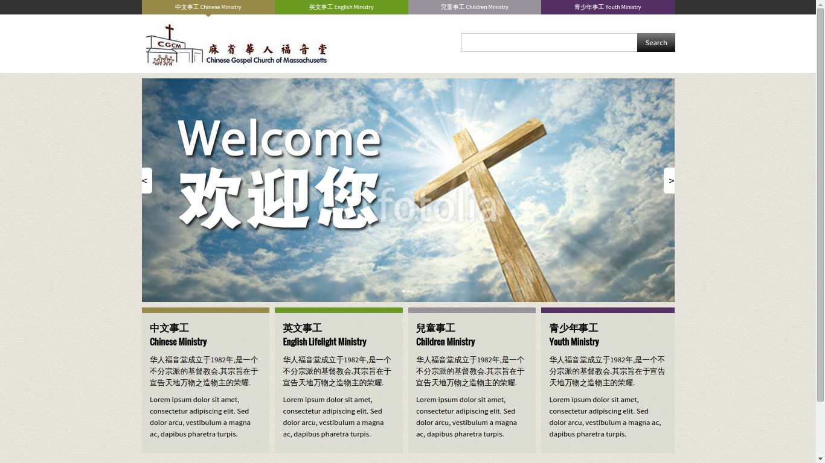Click the vertical page scrollbar thumb
The height and width of the screenshot is (463, 825).
coord(820,205)
